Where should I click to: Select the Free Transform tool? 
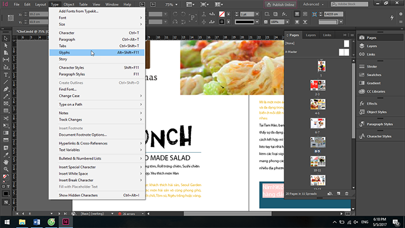click(6, 126)
